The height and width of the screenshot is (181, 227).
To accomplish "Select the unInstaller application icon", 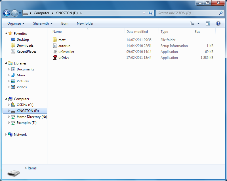I will click(x=55, y=51).
